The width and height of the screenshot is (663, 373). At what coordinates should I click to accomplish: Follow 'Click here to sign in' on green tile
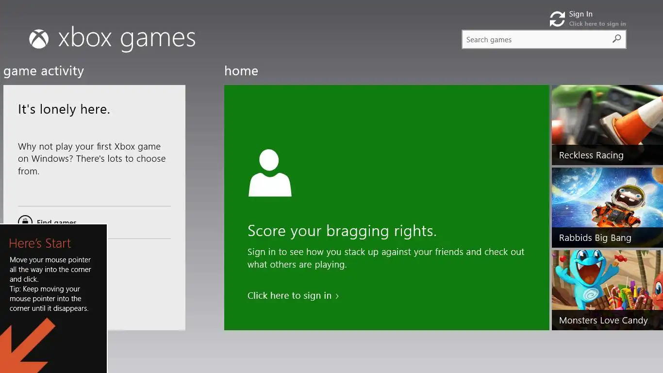[x=293, y=295]
